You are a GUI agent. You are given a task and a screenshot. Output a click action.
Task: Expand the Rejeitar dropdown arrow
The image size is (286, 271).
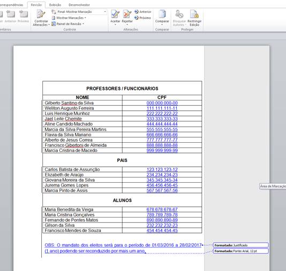[127, 25]
